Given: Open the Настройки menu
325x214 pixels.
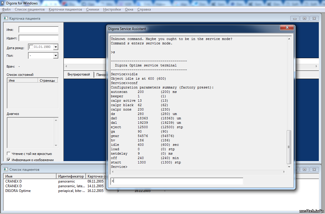Looking at the screenshot, I should point(112,9).
